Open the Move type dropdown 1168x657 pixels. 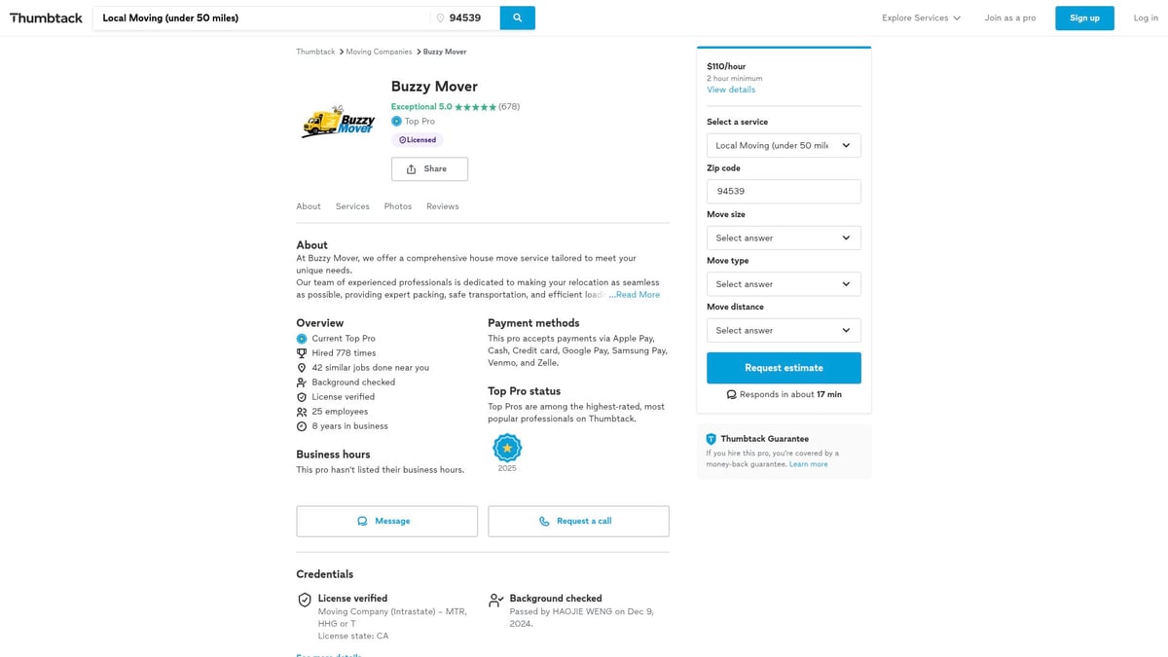[x=784, y=284]
